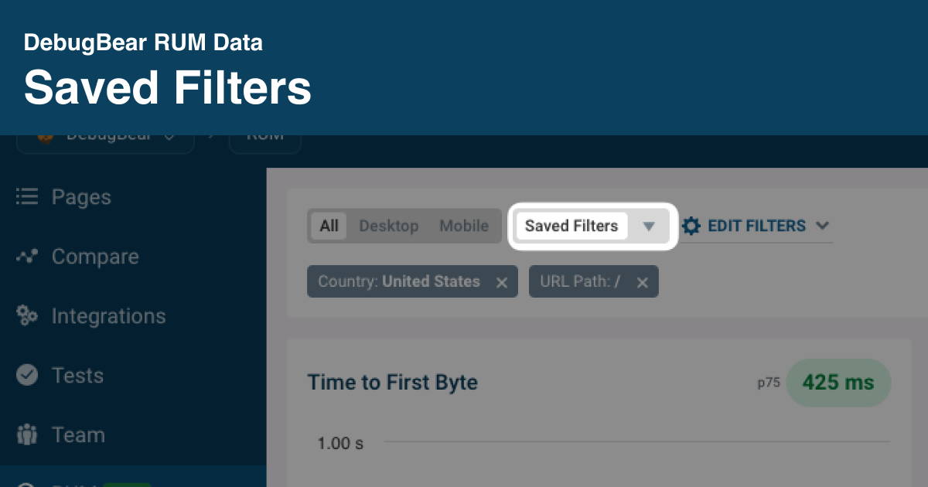Click the 425 ms p75 badge
Image resolution: width=928 pixels, height=487 pixels.
[x=838, y=383]
